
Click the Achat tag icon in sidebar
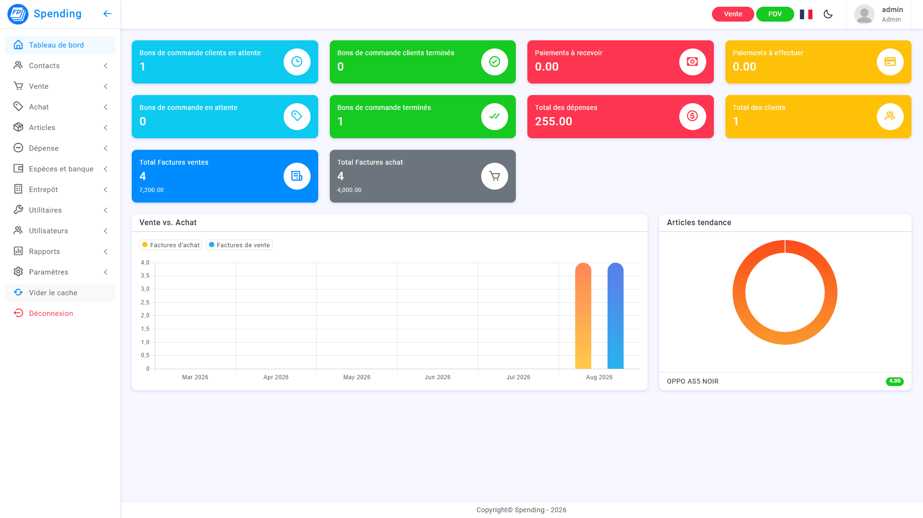point(18,107)
